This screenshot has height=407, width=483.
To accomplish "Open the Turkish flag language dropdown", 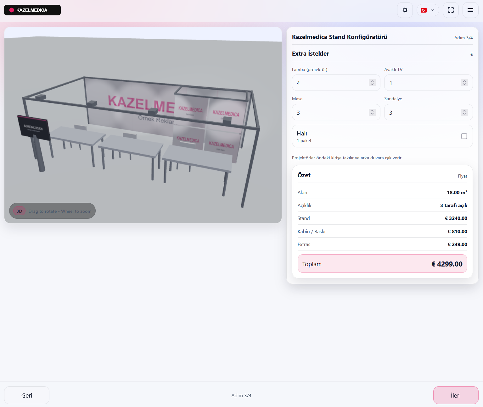I will pyautogui.click(x=428, y=10).
